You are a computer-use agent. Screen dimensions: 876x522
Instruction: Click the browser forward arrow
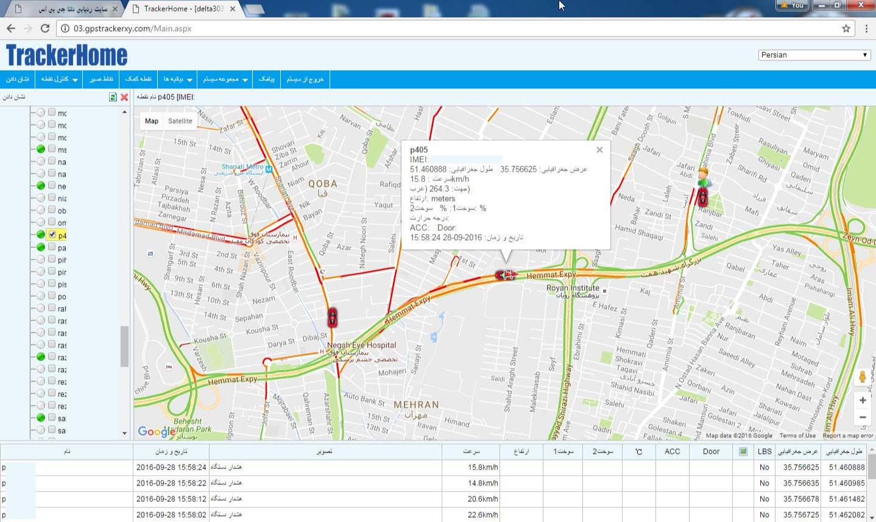pyautogui.click(x=27, y=28)
